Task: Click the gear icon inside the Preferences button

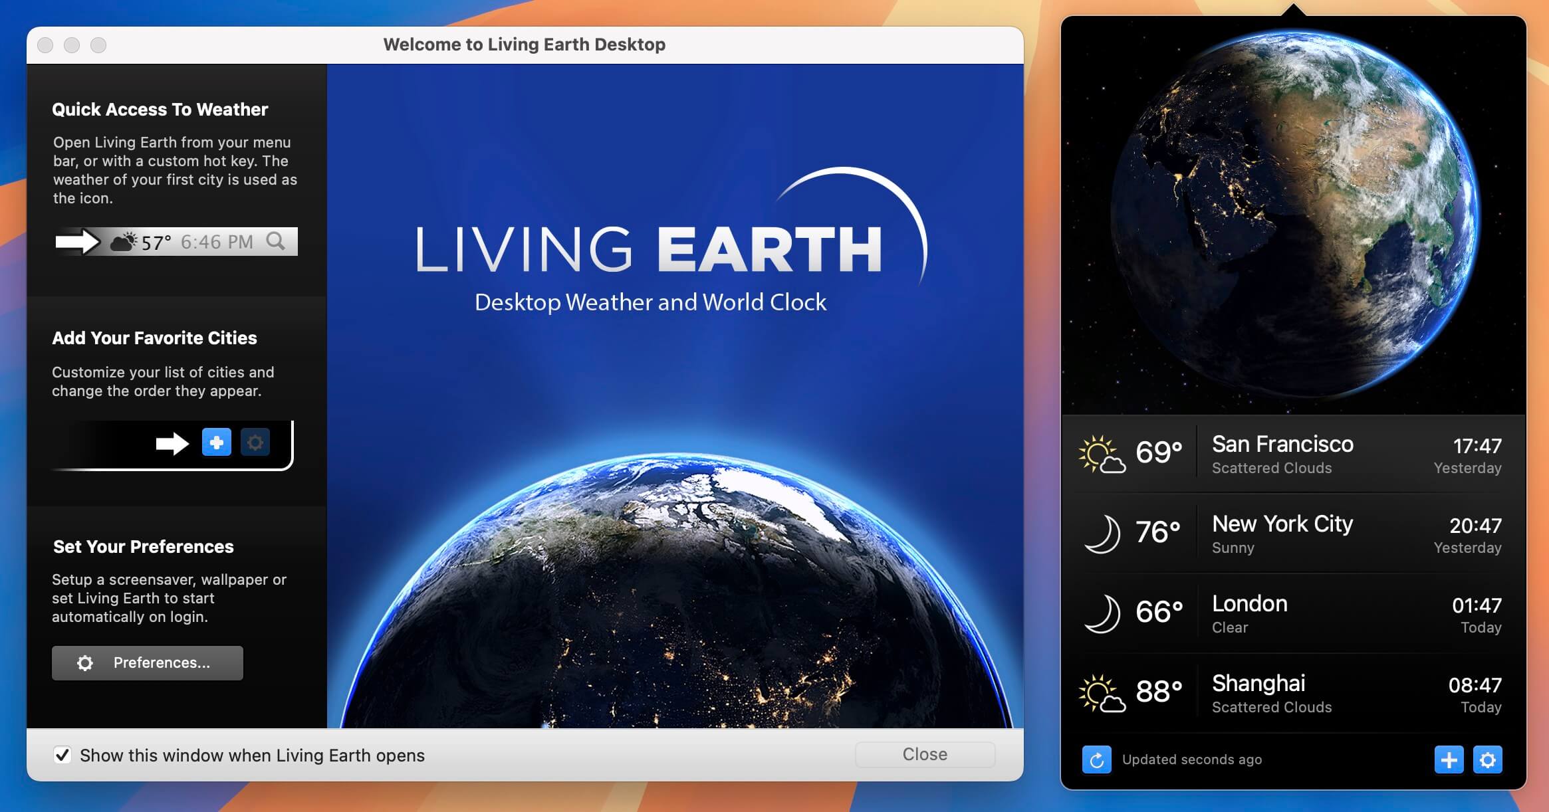Action: point(85,662)
